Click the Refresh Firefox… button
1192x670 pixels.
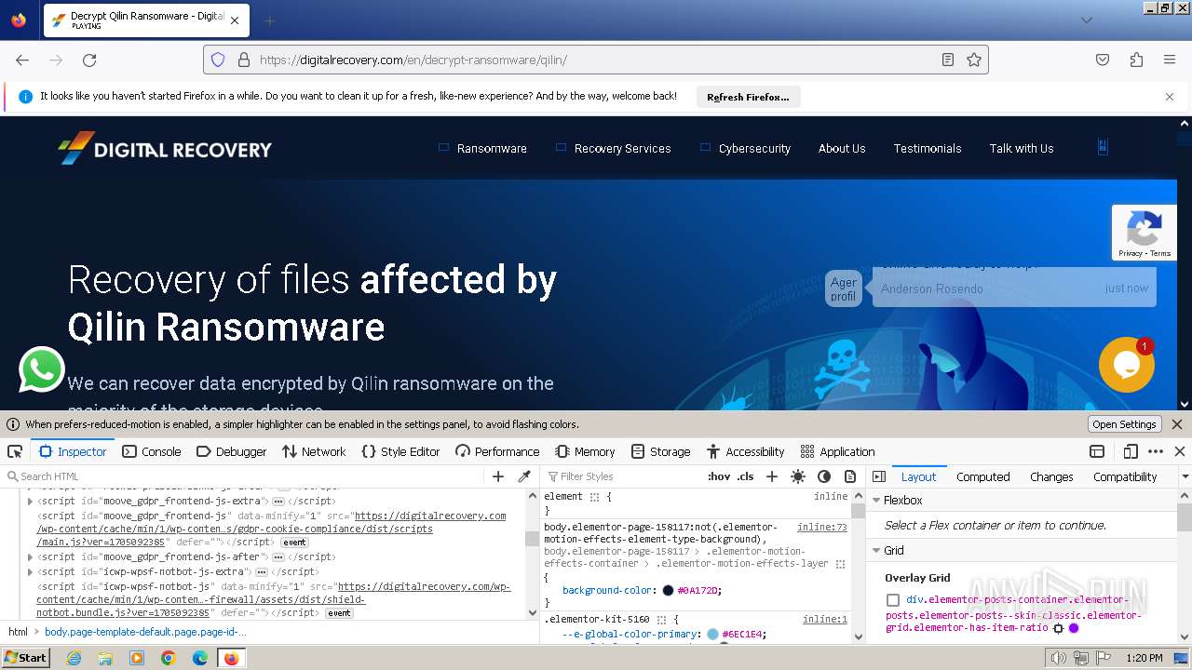748,97
